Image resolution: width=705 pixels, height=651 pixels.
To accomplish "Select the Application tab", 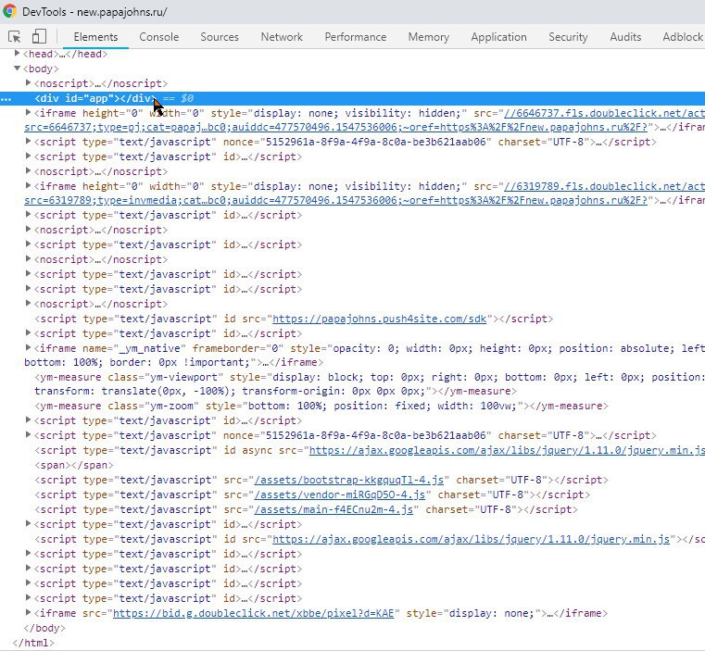I will pos(498,37).
